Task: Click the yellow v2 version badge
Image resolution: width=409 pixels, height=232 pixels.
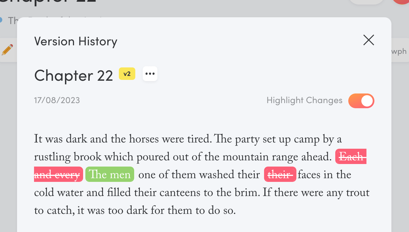Action: pyautogui.click(x=127, y=74)
